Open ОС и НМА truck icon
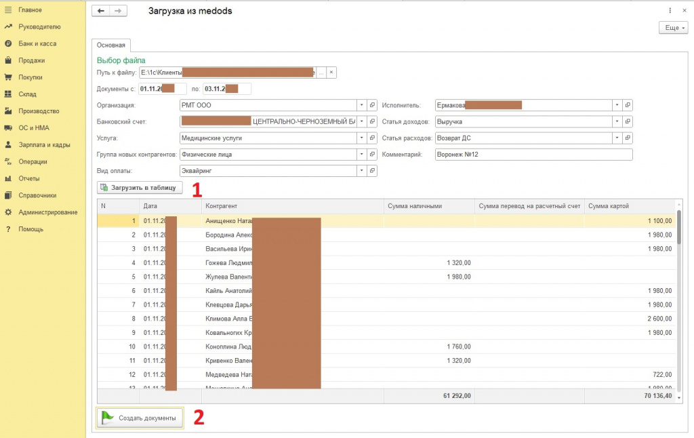Screen dimensions: 694x438 [8, 127]
